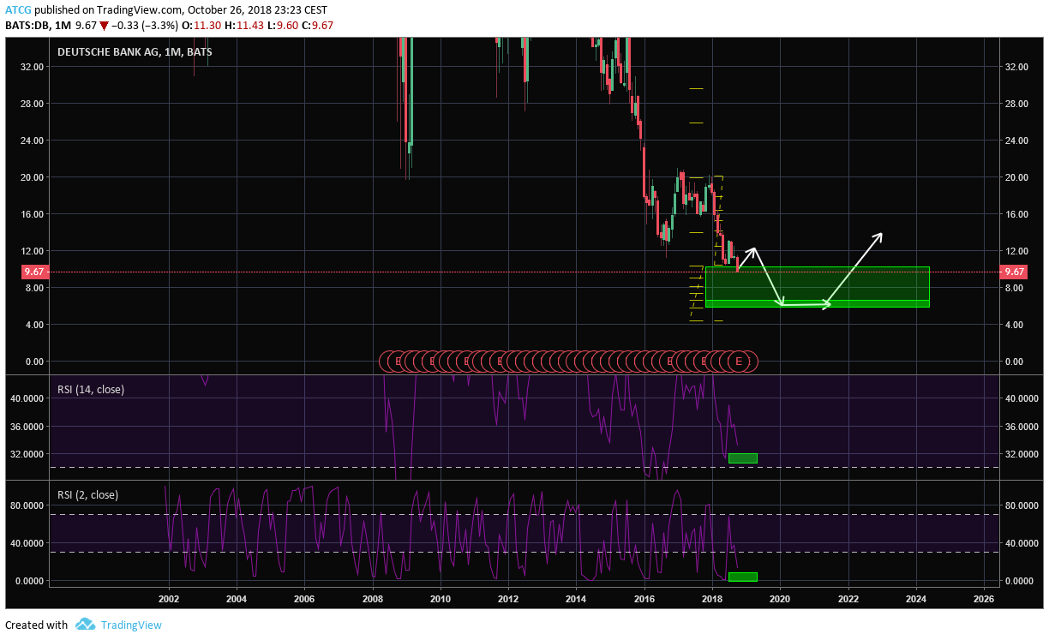1049x640 pixels.
Task: Click the 0.00 label on the left price axis
Action: [33, 362]
